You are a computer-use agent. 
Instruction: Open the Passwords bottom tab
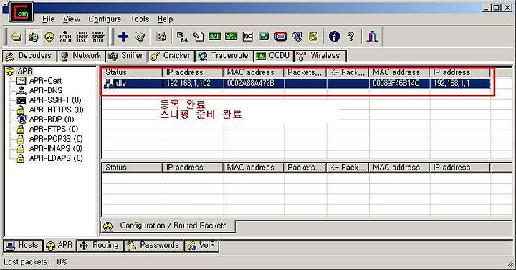[x=154, y=246]
